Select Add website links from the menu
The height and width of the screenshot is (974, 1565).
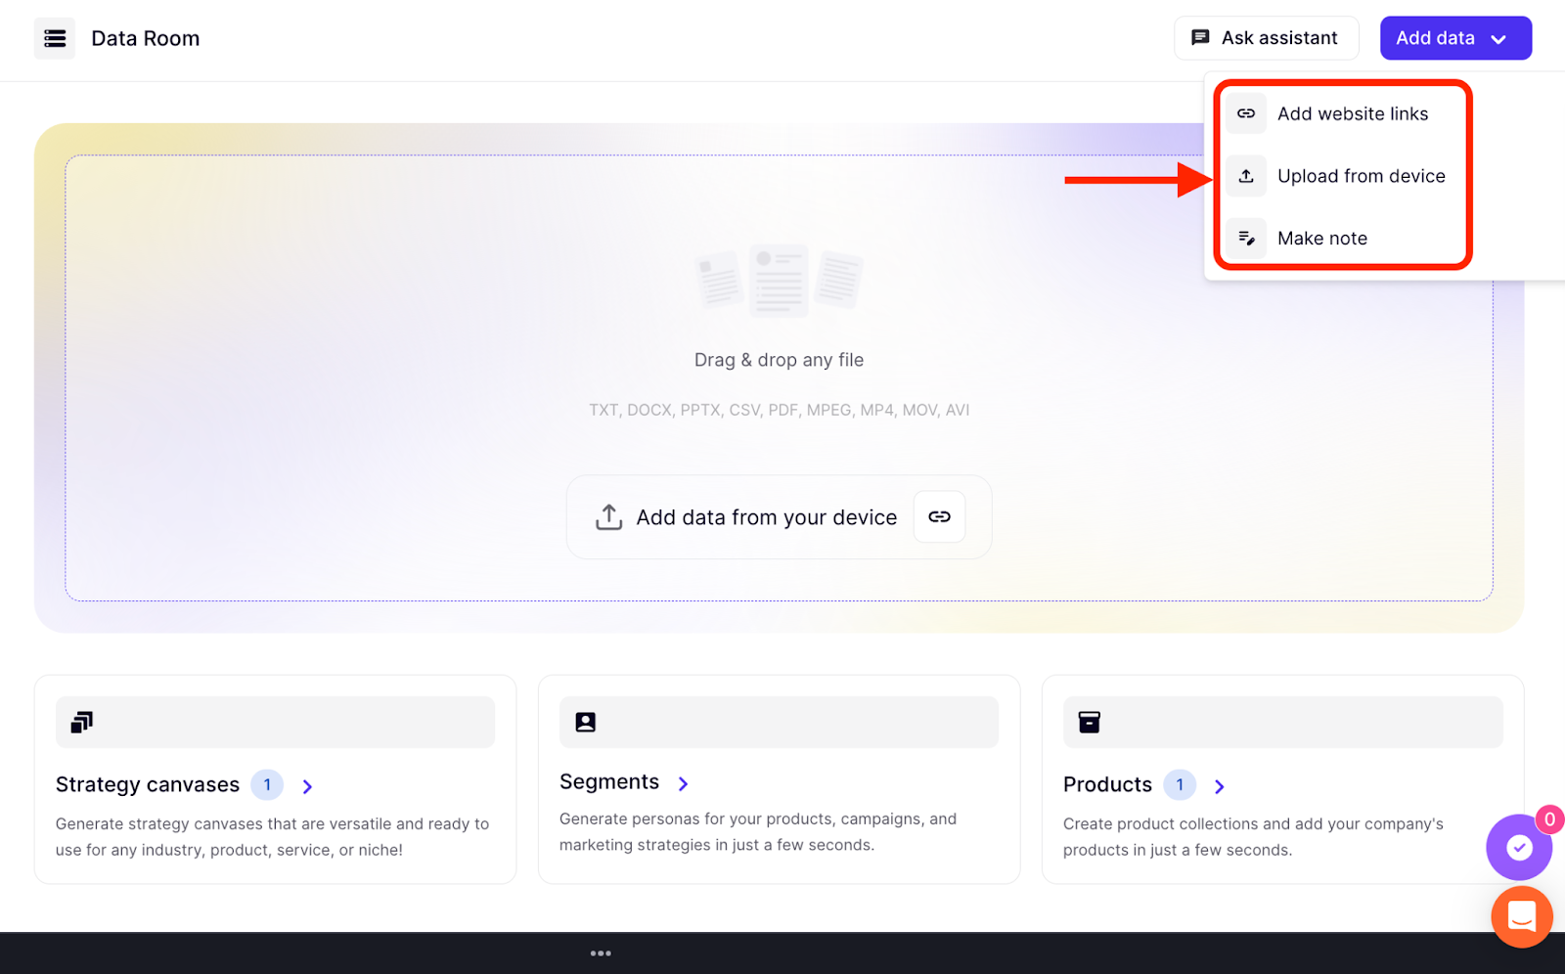[1352, 114]
